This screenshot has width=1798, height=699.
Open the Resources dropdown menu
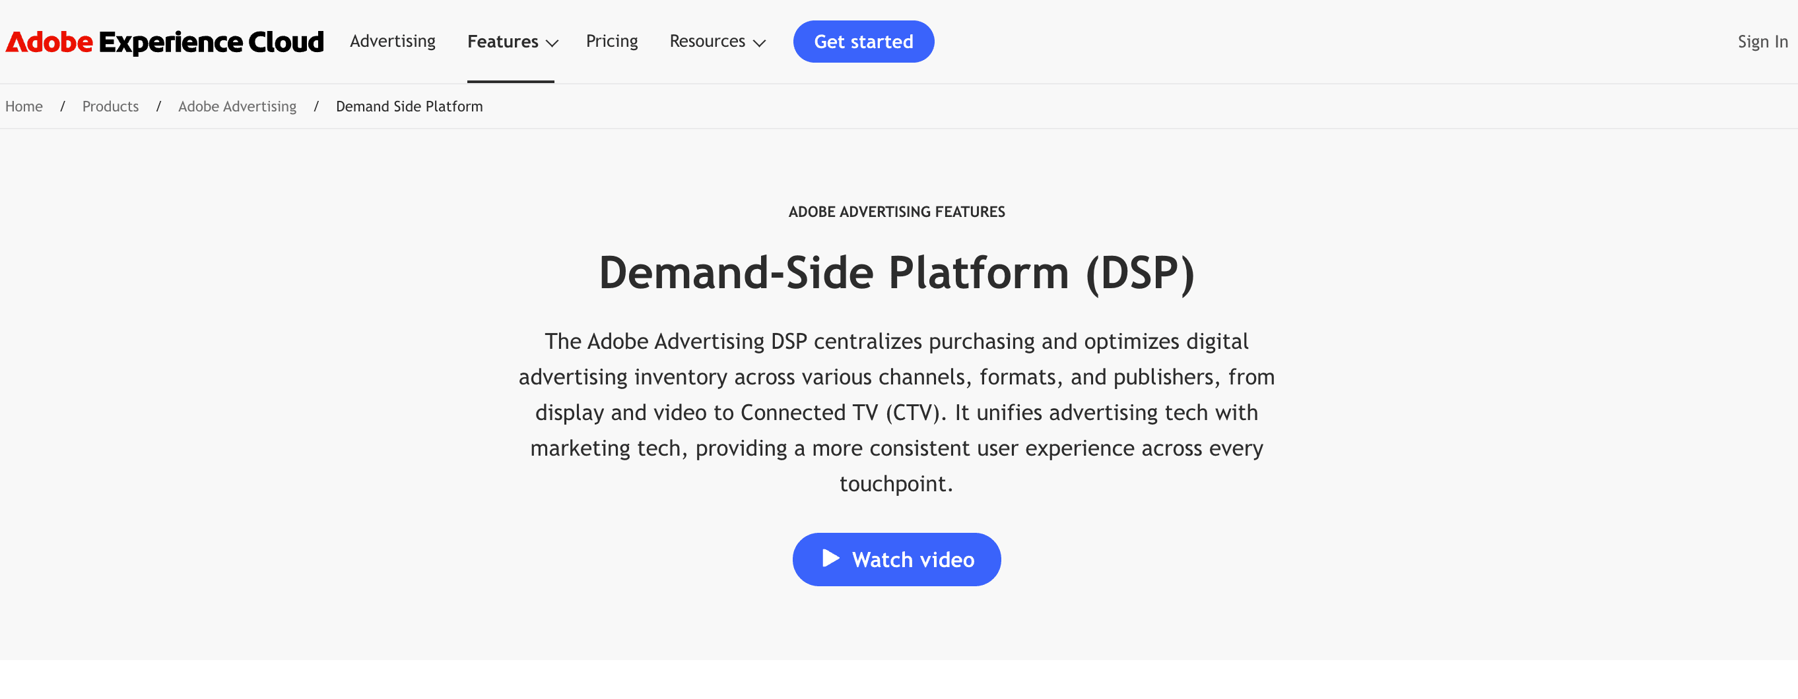[x=707, y=41]
